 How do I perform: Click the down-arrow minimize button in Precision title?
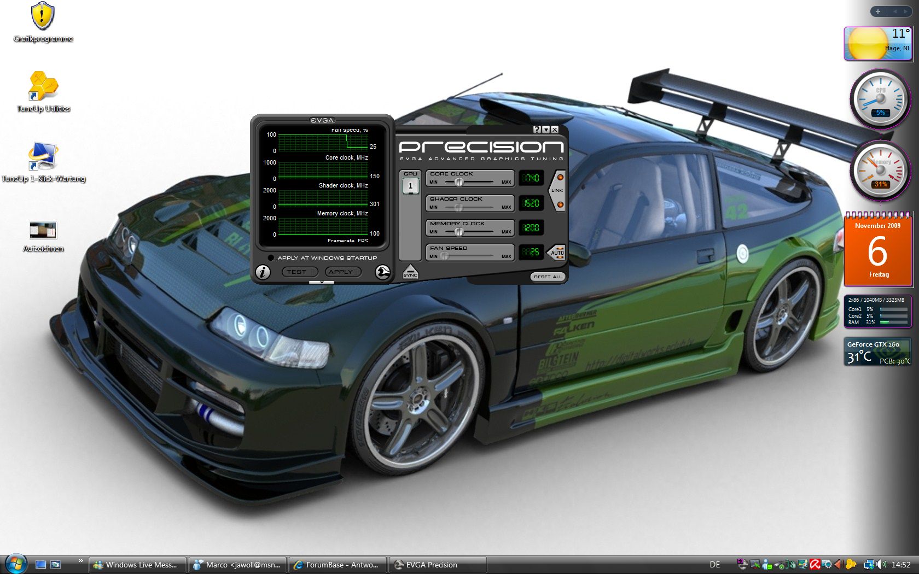point(546,130)
